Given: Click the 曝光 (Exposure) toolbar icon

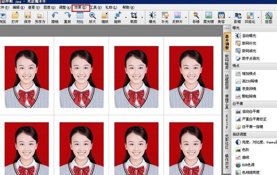Looking at the screenshot, I should (x=153, y=16).
